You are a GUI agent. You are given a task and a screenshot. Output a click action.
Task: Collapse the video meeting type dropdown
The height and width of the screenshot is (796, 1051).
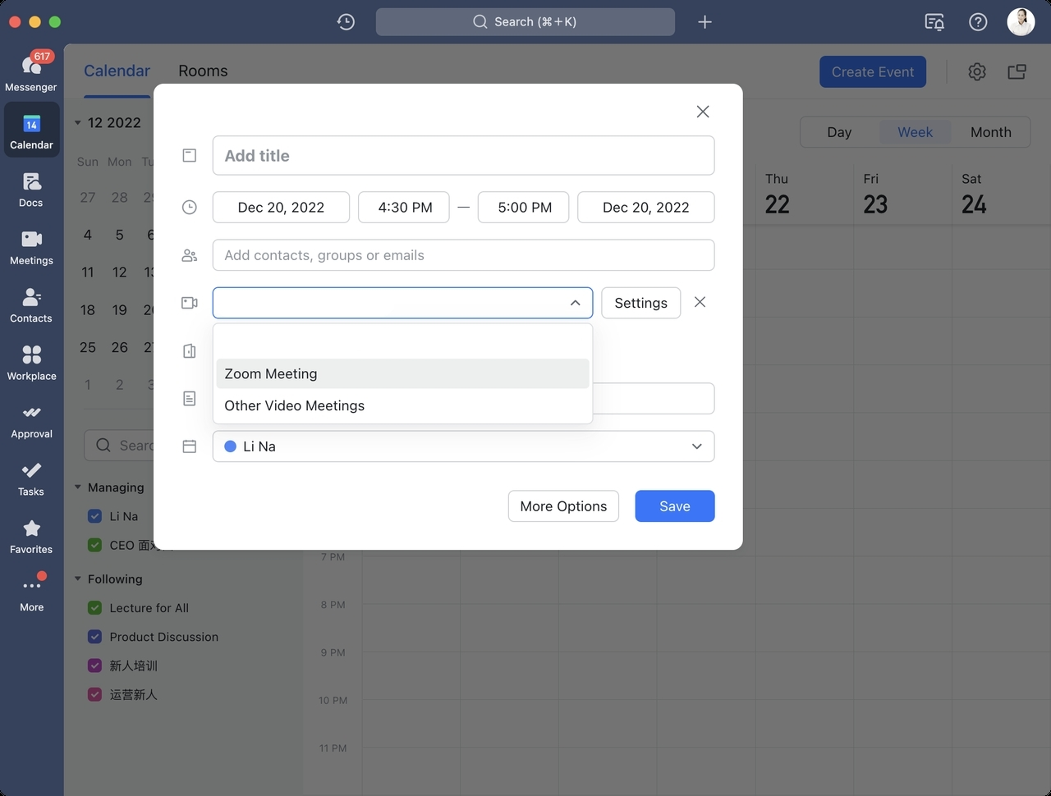(x=575, y=303)
